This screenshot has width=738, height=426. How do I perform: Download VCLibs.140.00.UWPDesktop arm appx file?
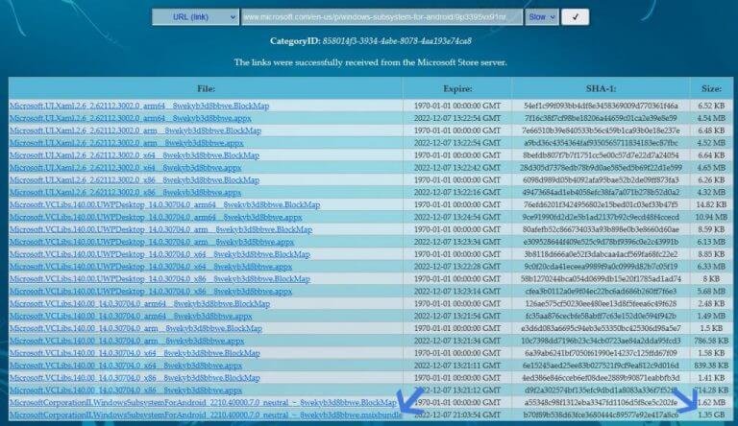pyautogui.click(x=152, y=241)
